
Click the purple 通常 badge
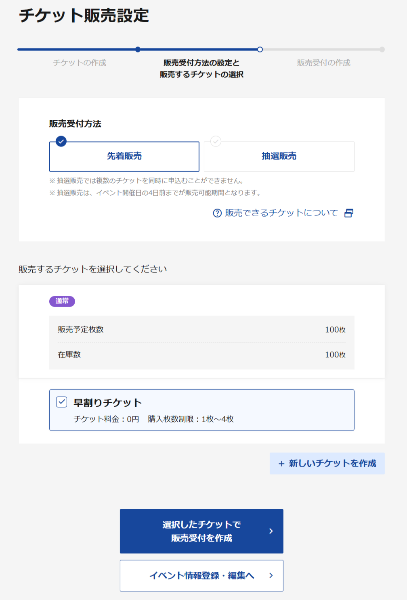click(62, 301)
